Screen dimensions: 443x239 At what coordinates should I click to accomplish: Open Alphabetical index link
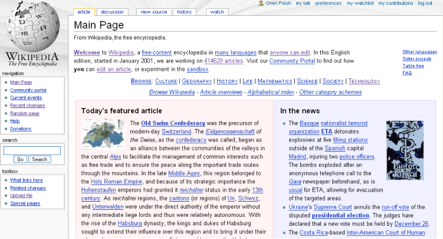coord(271,92)
